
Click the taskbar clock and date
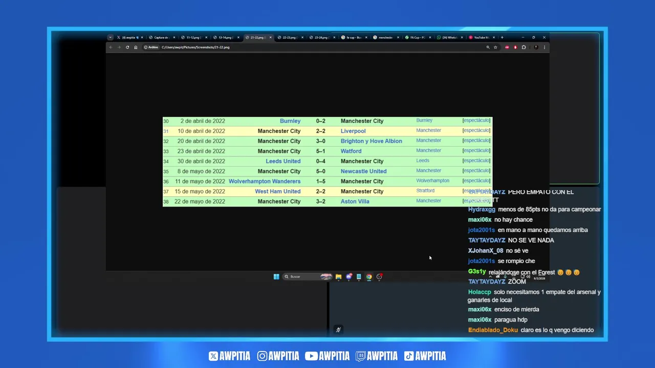tap(539, 277)
